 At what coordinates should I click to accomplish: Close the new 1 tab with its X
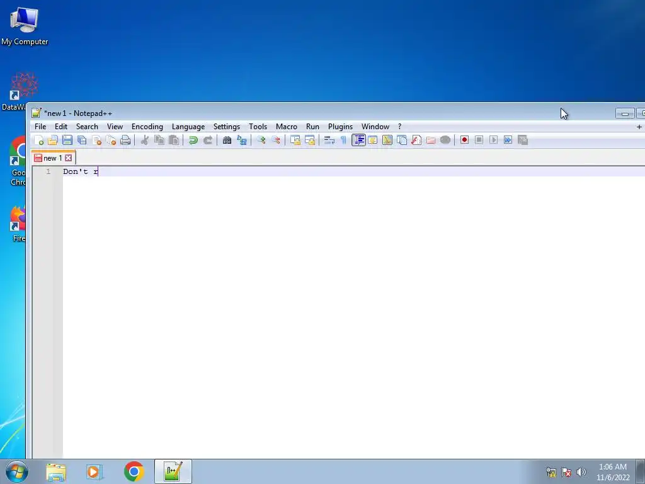[69, 158]
